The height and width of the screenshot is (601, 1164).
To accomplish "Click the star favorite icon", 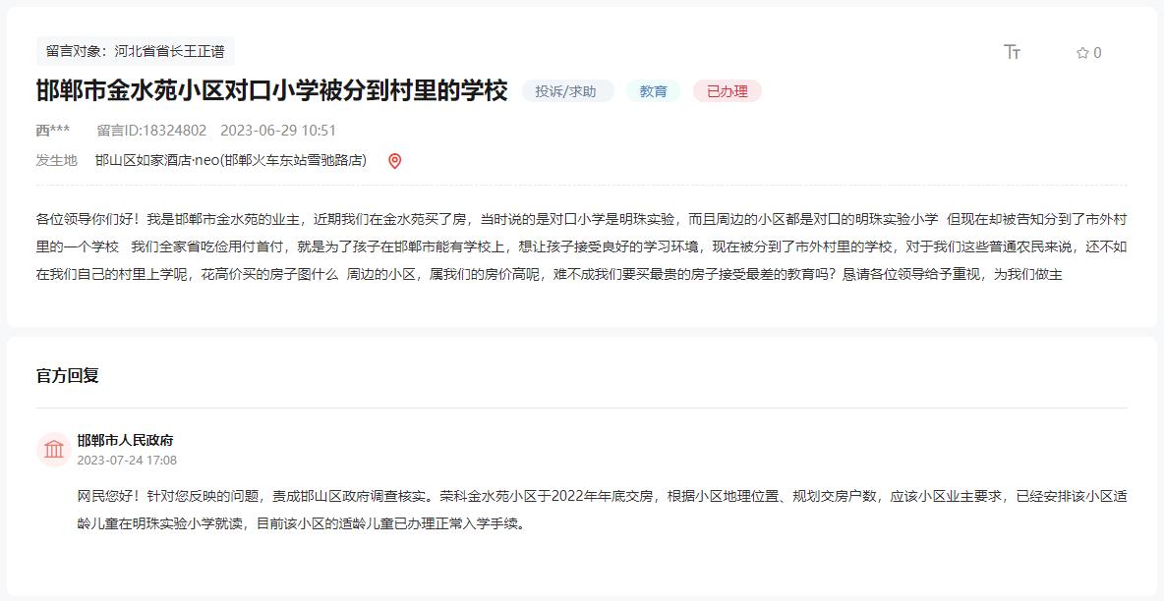I will [1082, 53].
